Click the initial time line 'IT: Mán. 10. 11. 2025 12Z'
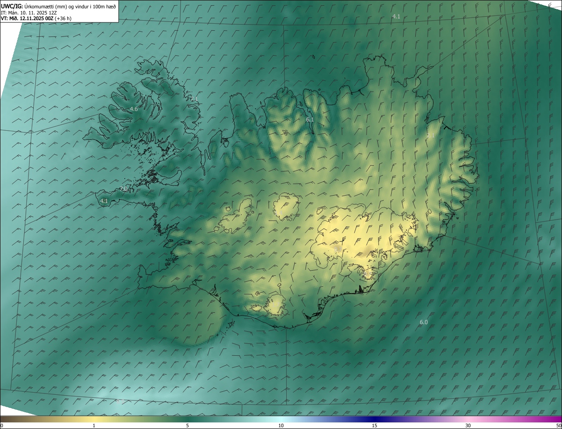 (x=29, y=13)
